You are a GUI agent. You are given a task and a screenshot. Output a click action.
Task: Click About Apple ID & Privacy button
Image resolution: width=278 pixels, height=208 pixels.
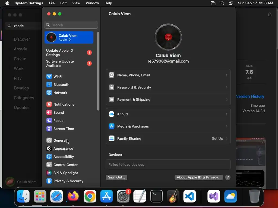[198, 177]
